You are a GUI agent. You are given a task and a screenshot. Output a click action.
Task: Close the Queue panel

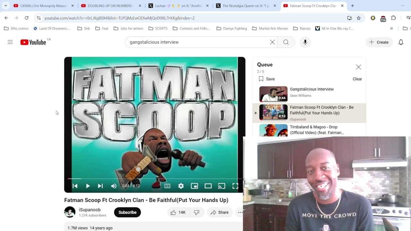(358, 67)
